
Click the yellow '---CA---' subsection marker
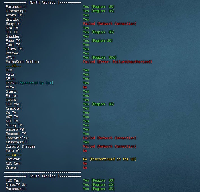point(14,155)
